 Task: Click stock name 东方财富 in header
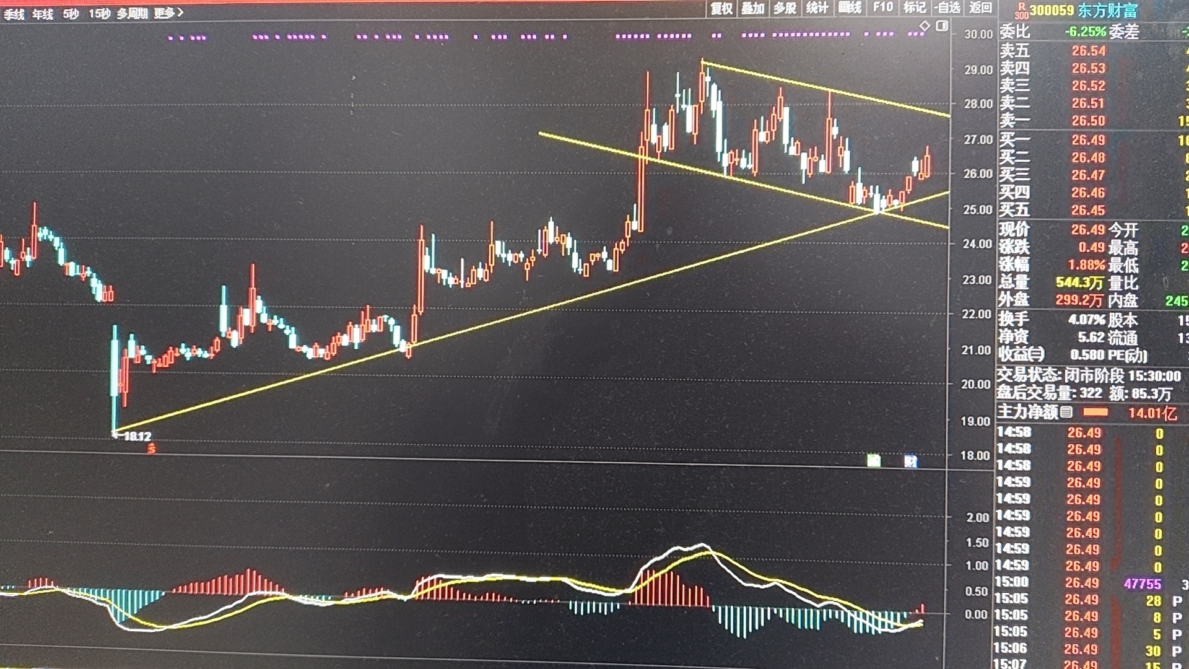click(x=1107, y=11)
